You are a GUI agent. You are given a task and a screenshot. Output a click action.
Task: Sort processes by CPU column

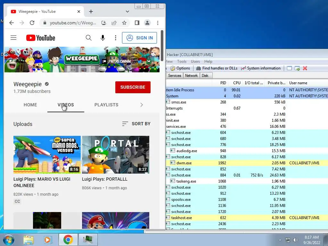235,83
